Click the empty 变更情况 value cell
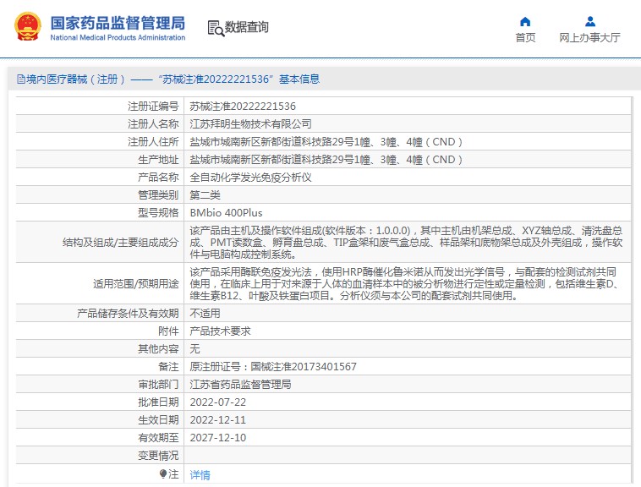The height and width of the screenshot is (487, 641). 408,456
